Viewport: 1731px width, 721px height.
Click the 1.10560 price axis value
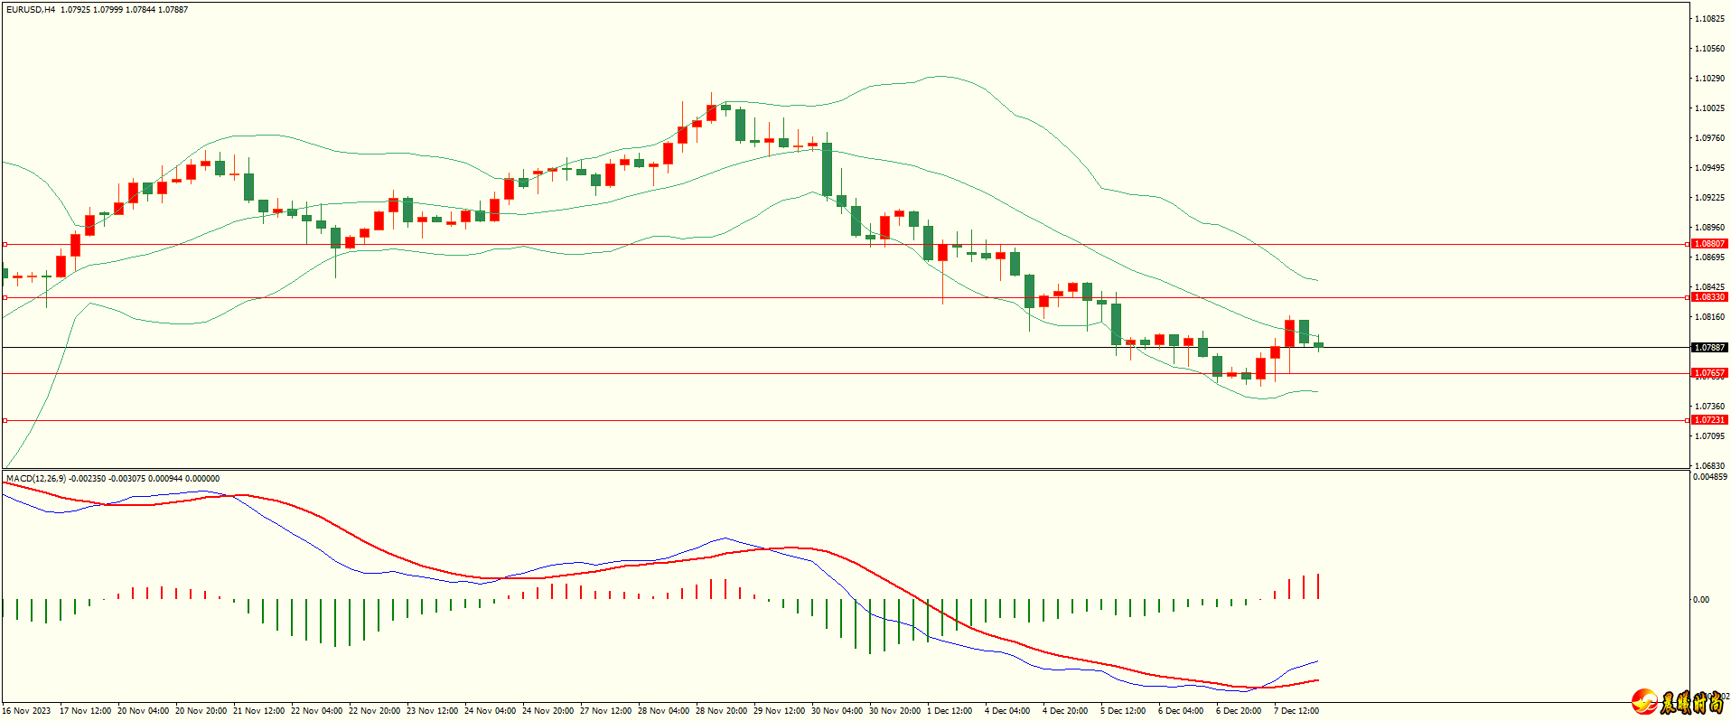point(1709,49)
